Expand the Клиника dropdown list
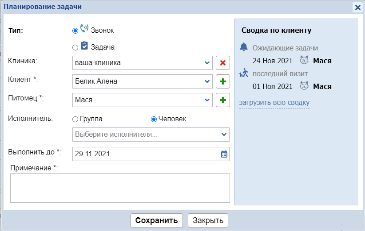The height and width of the screenshot is (231, 365). click(207, 63)
